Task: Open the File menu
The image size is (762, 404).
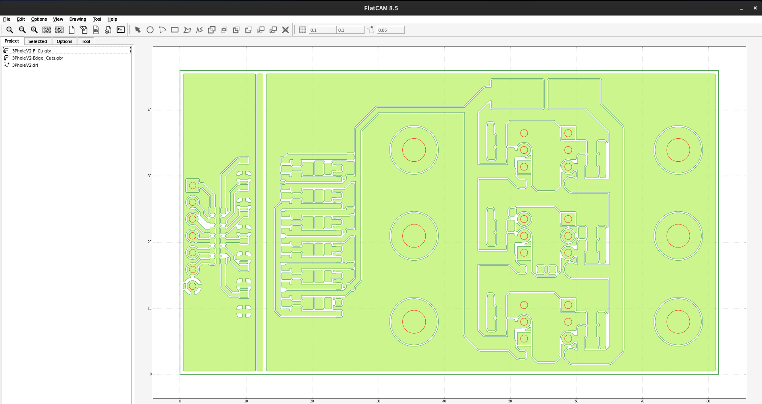Action: (x=7, y=19)
